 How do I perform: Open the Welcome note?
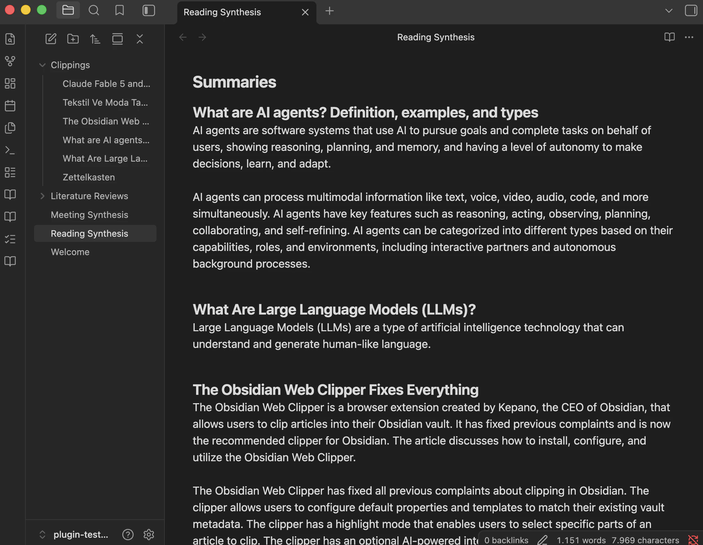coord(70,252)
